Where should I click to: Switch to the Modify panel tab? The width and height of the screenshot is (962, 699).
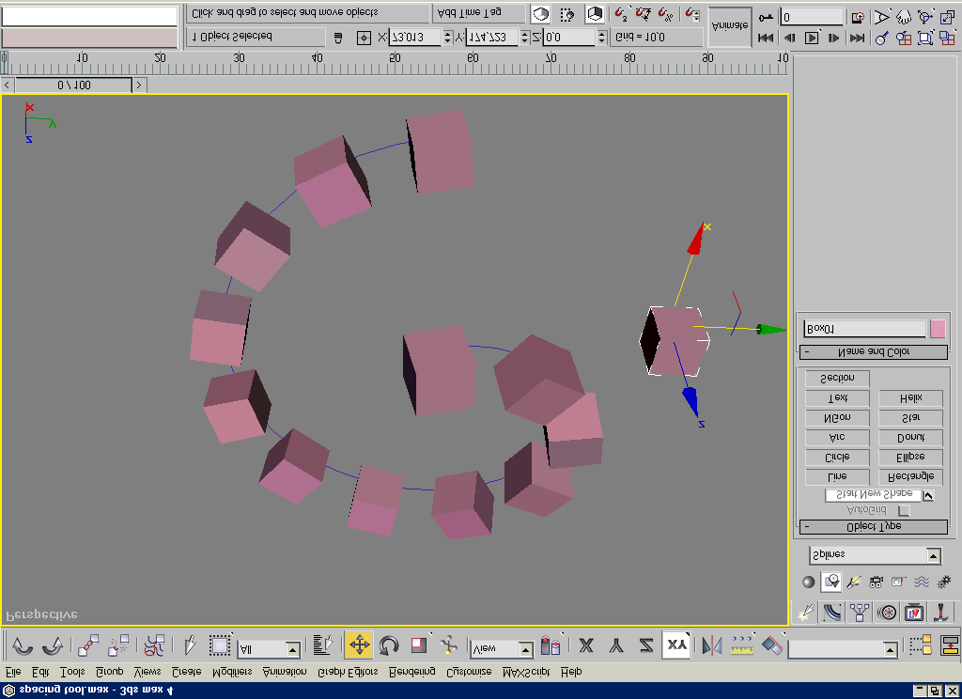click(x=832, y=613)
